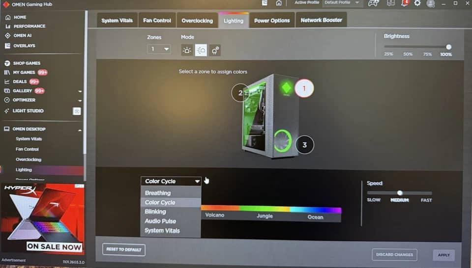Set brightness to 25%
Viewport: 472px width, 268px height.
click(388, 54)
